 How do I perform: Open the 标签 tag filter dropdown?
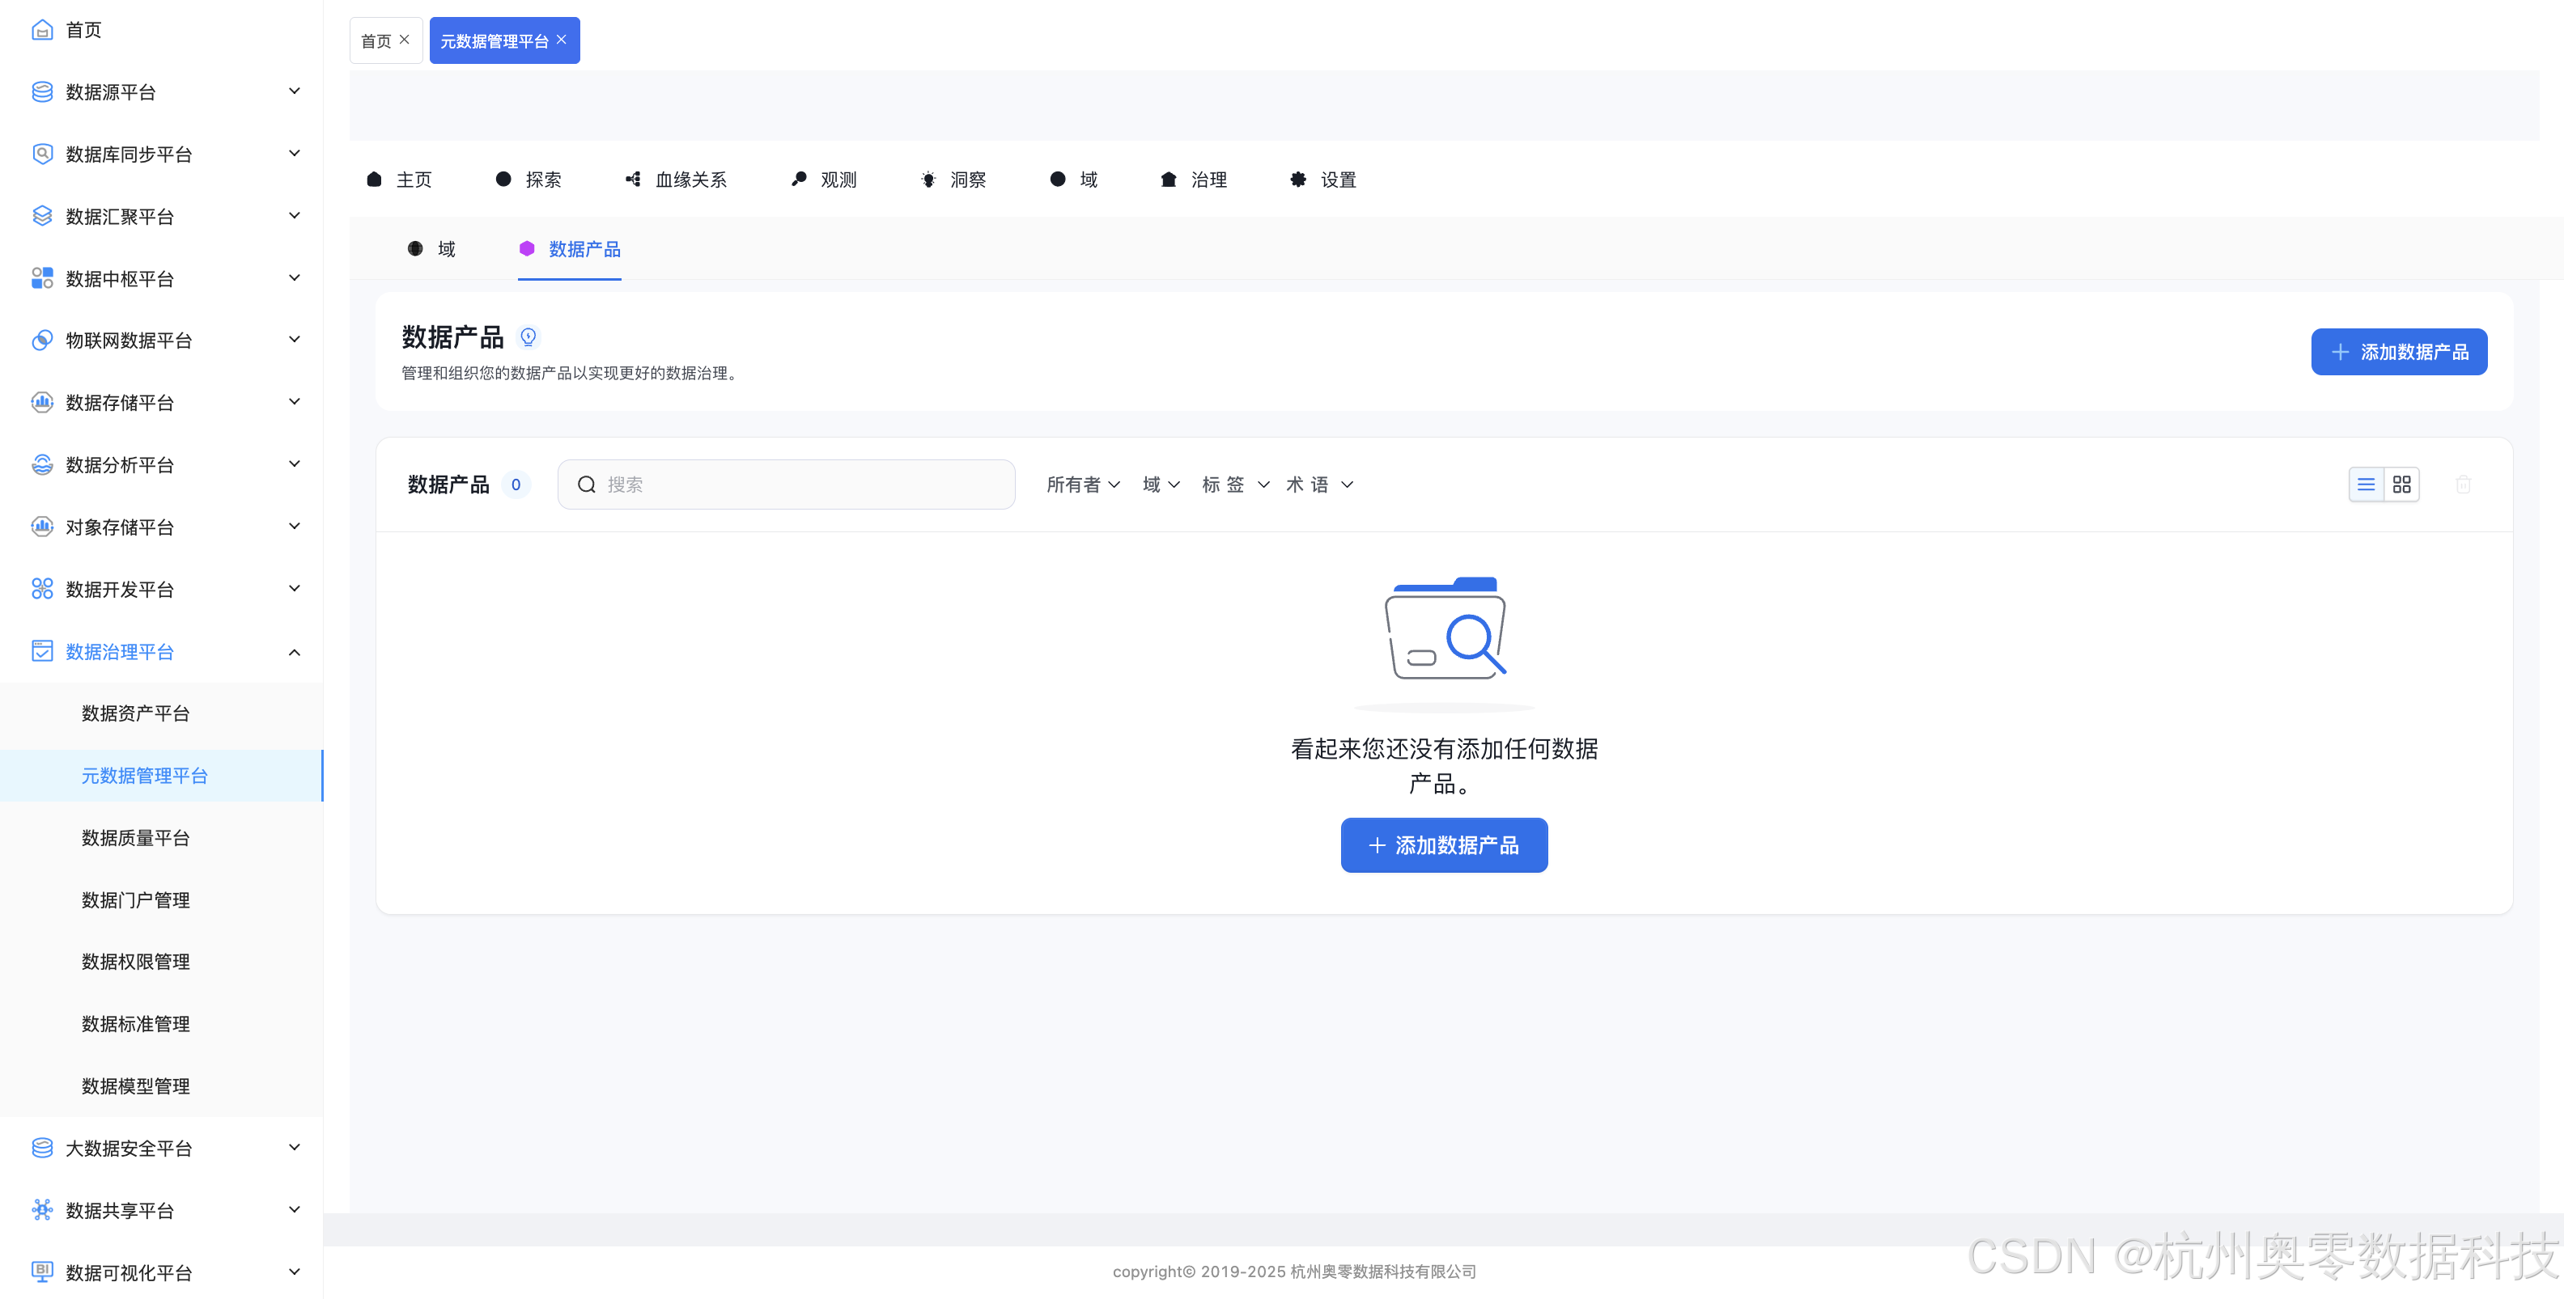pos(1234,484)
